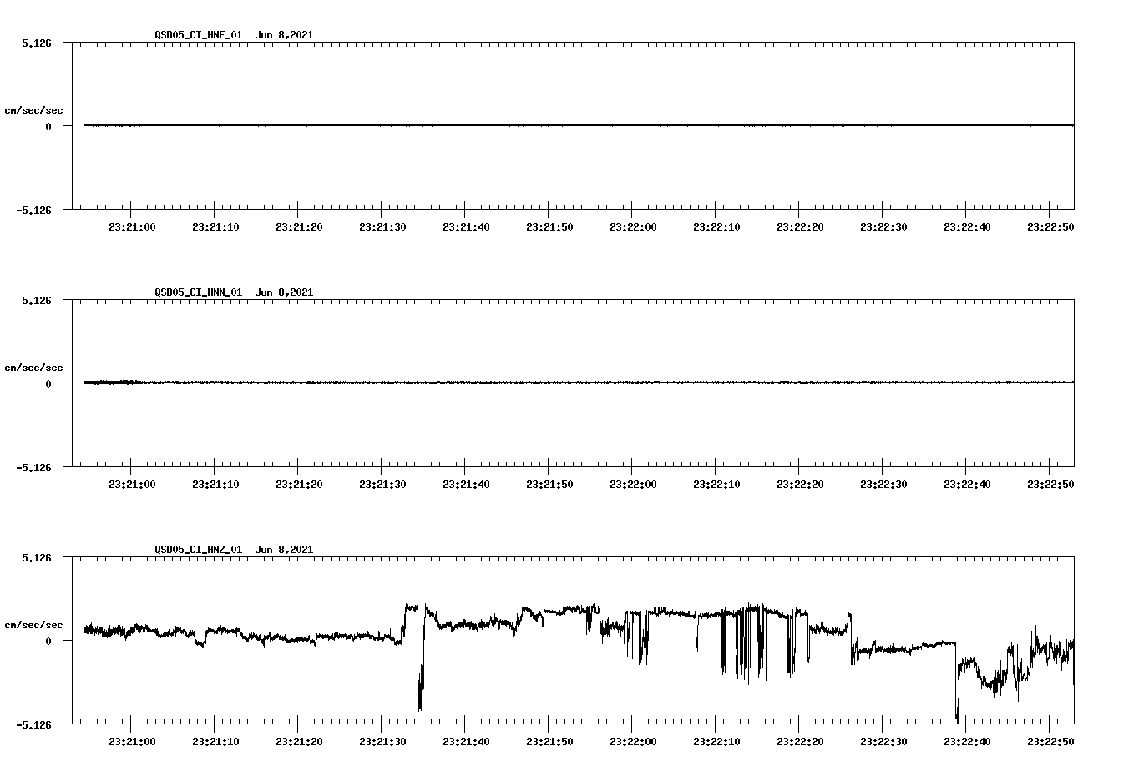This screenshot has height=772, width=1134.
Task: Select 23:22:20 tick label under HNN plot
Action: click(800, 484)
